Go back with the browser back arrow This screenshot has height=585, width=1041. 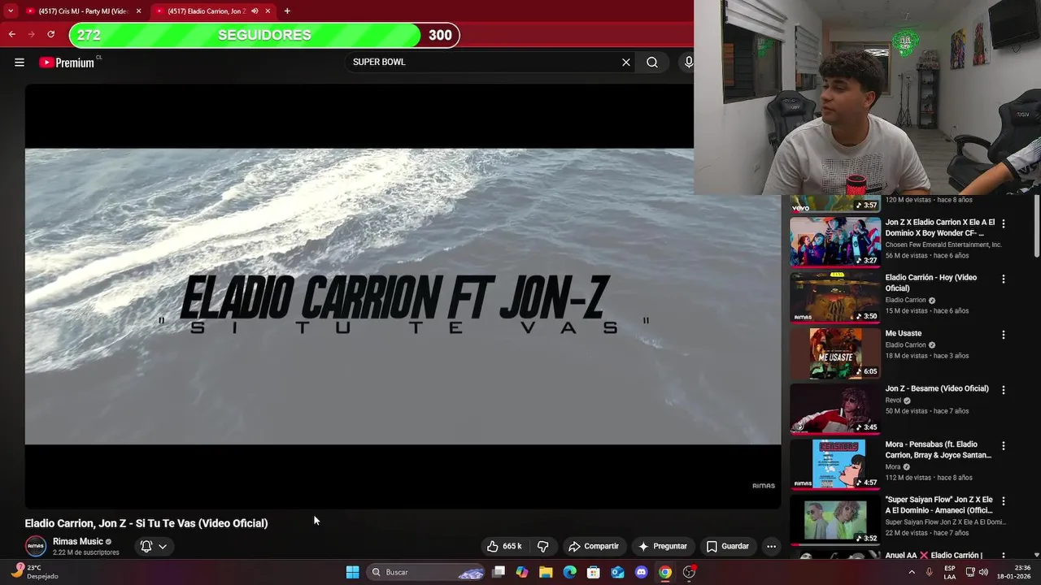[11, 34]
